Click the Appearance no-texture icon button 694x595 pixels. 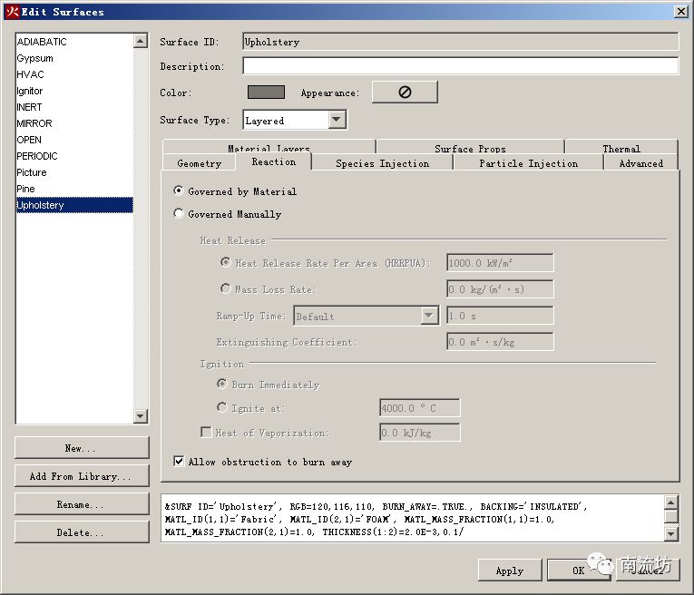point(405,93)
